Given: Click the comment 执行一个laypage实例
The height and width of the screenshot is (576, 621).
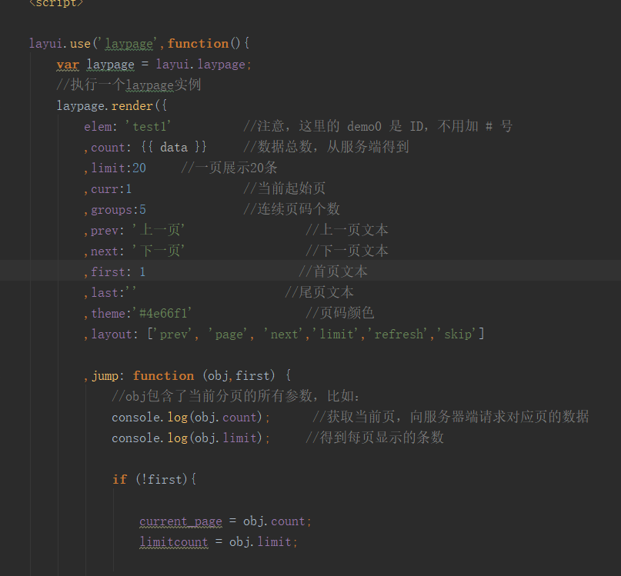Looking at the screenshot, I should point(129,85).
